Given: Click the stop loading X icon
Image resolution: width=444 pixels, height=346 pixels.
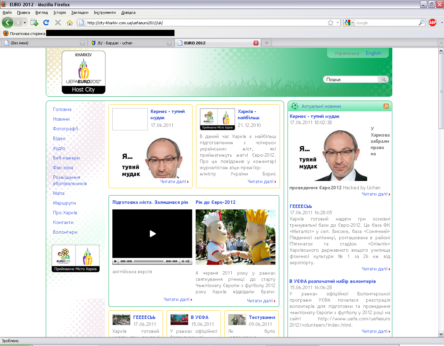Looking at the screenshot, I should pos(58,23).
